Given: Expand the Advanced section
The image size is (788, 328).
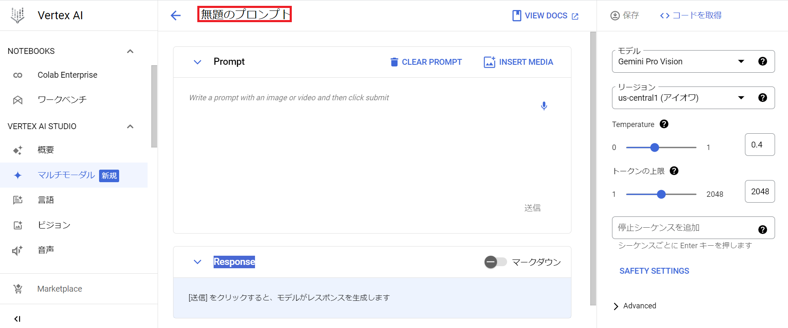Looking at the screenshot, I should click(x=635, y=306).
